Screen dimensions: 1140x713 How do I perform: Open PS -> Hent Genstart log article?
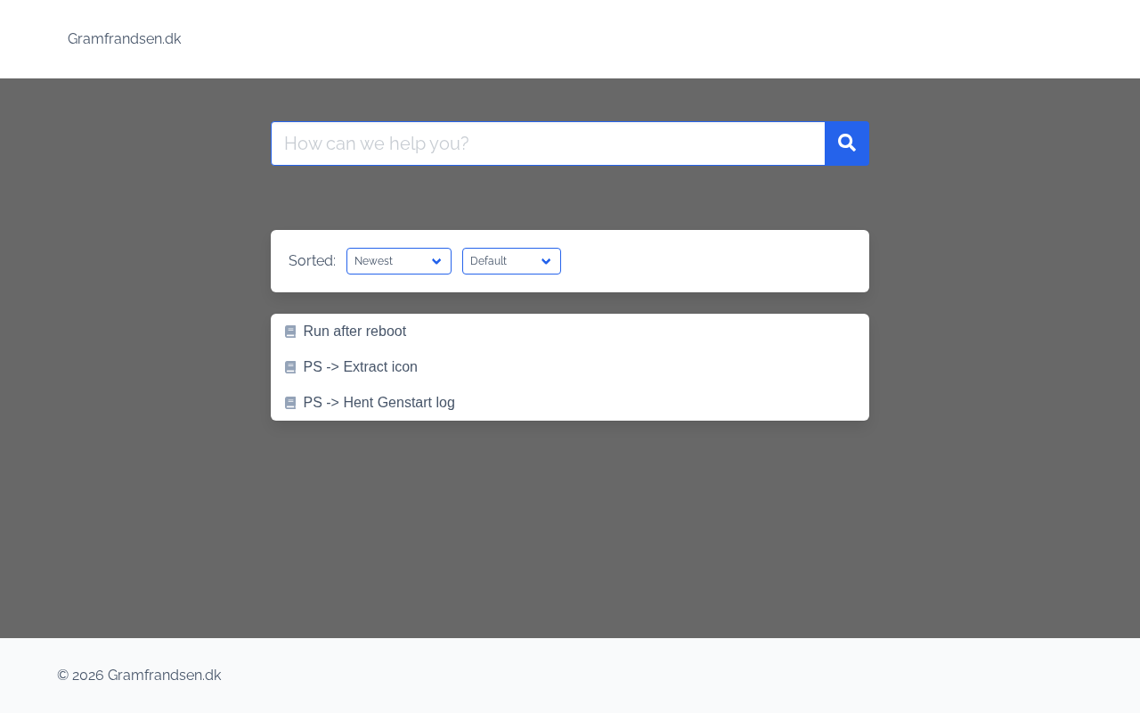[x=379, y=403]
